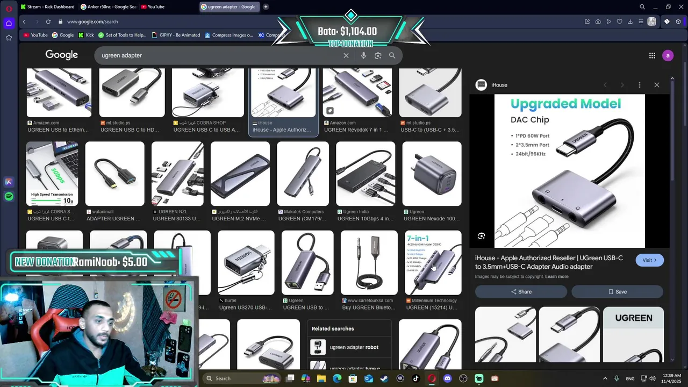688x387 pixels.
Task: Open Ugreen US270 USB adapter thumbnail
Action: 246,263
